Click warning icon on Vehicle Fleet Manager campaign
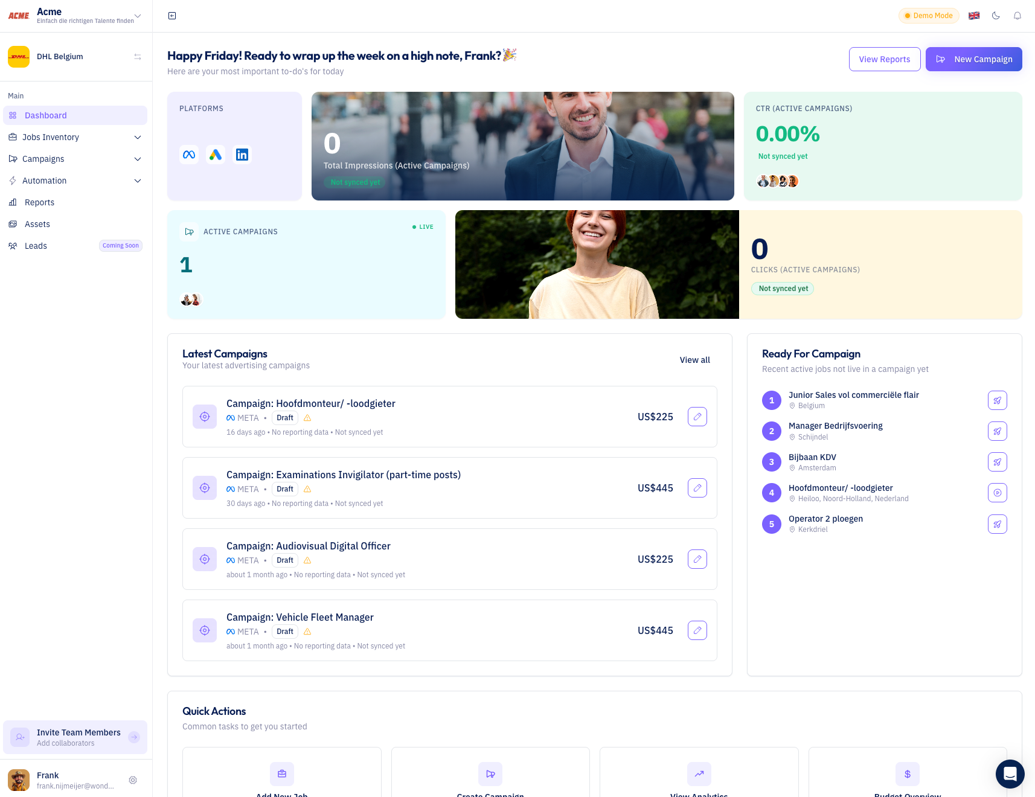The height and width of the screenshot is (797, 1035). [x=307, y=632]
